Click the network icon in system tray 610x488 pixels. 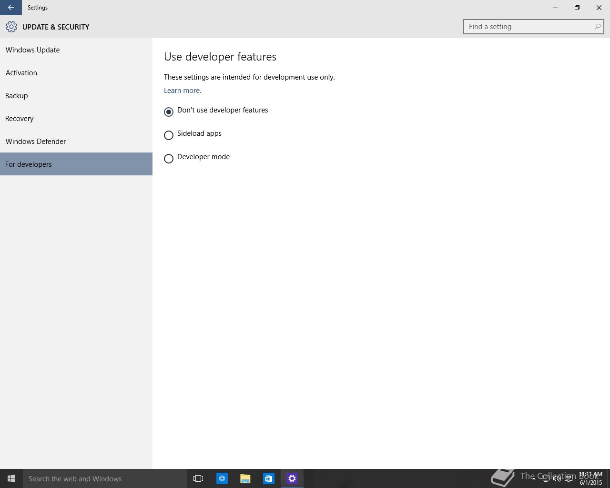click(x=545, y=478)
